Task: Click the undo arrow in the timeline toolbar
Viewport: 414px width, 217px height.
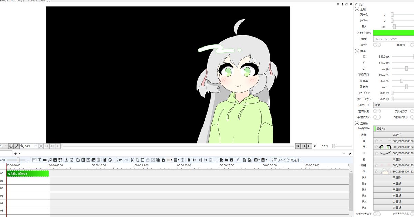Action: 121,160
